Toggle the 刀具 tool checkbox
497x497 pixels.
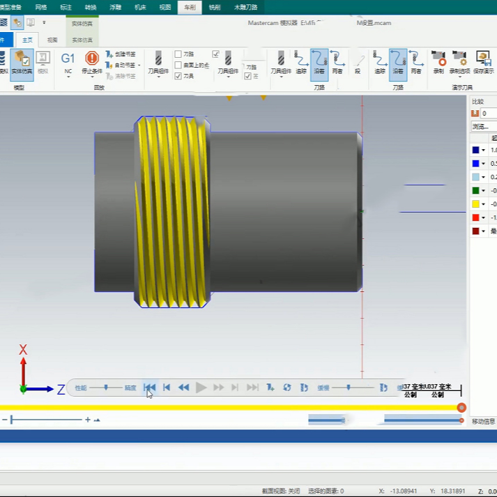point(178,76)
